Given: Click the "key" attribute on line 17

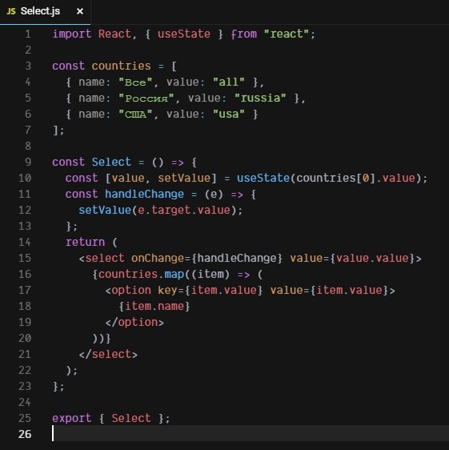Looking at the screenshot, I should coord(167,291).
